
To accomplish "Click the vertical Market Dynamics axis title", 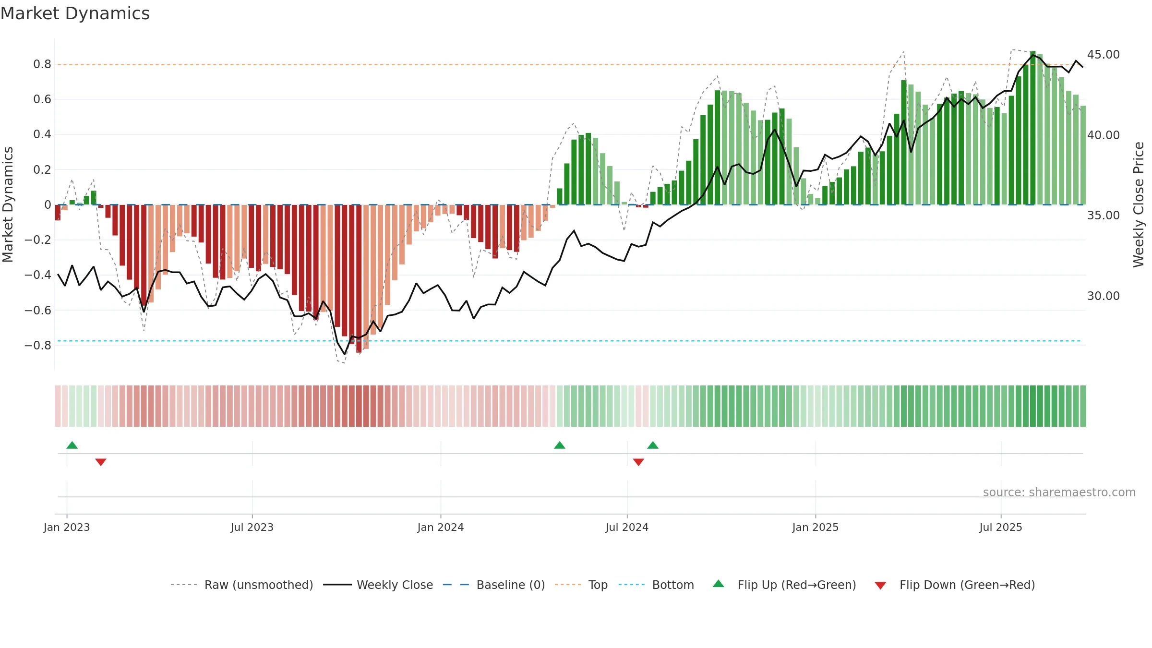I will tap(8, 204).
